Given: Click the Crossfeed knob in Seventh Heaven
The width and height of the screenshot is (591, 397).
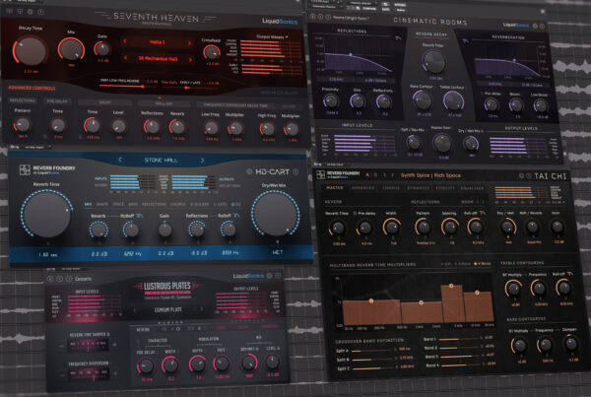Looking at the screenshot, I should (x=212, y=52).
